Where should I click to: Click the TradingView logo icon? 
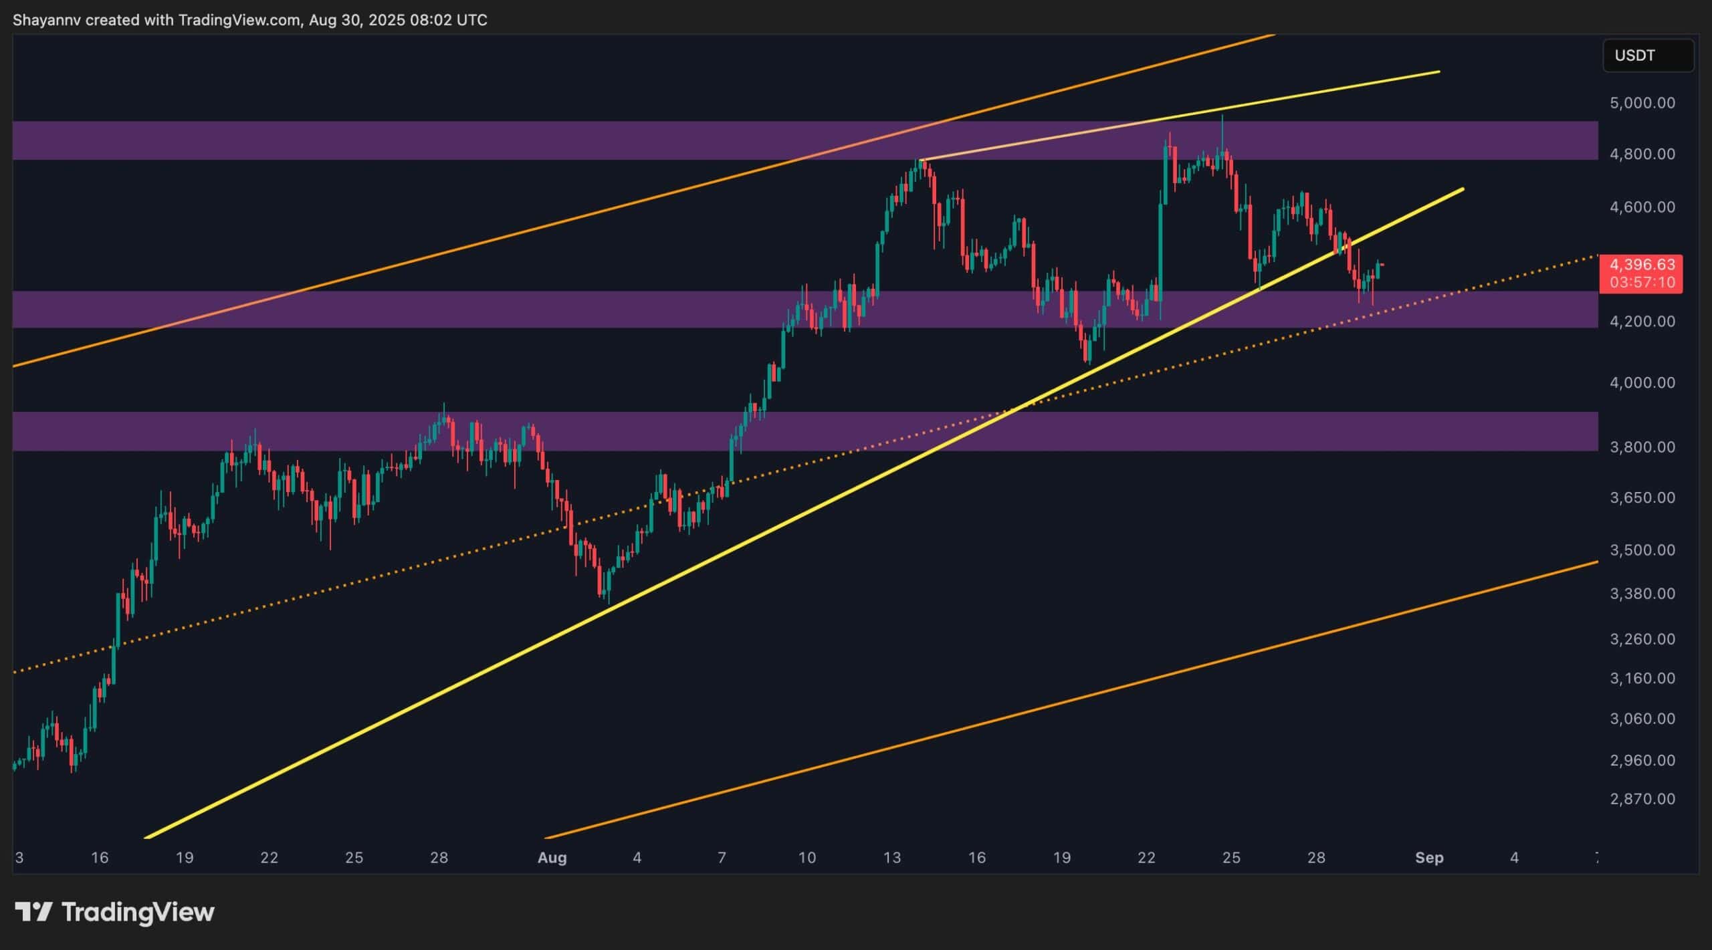pos(33,912)
